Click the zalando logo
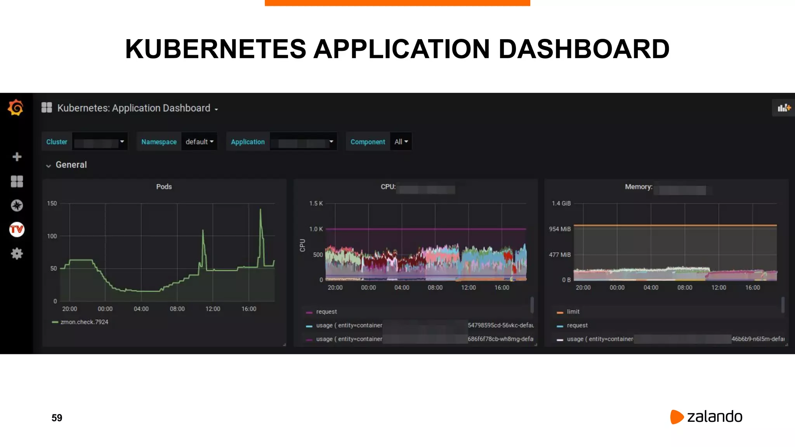Screen dimensions: 795x447 pyautogui.click(x=706, y=417)
